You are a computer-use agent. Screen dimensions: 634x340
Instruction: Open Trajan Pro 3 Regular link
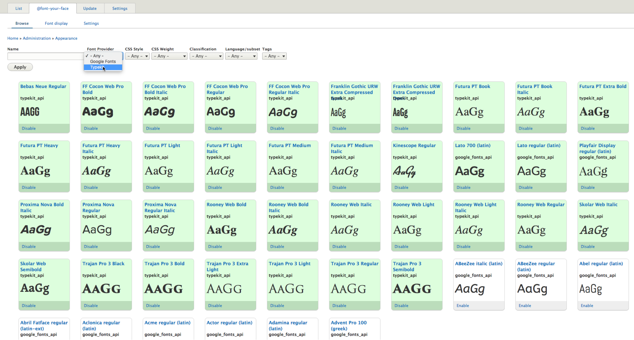click(x=355, y=264)
